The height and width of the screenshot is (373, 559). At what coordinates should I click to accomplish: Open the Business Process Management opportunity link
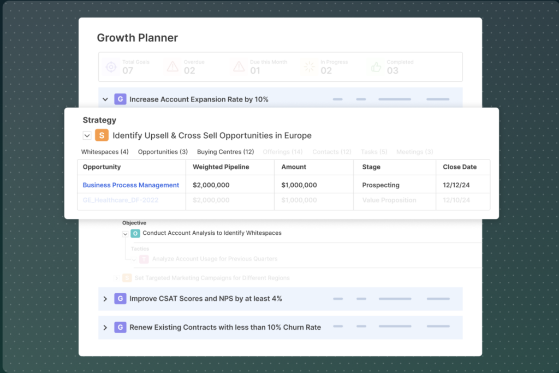(x=131, y=185)
